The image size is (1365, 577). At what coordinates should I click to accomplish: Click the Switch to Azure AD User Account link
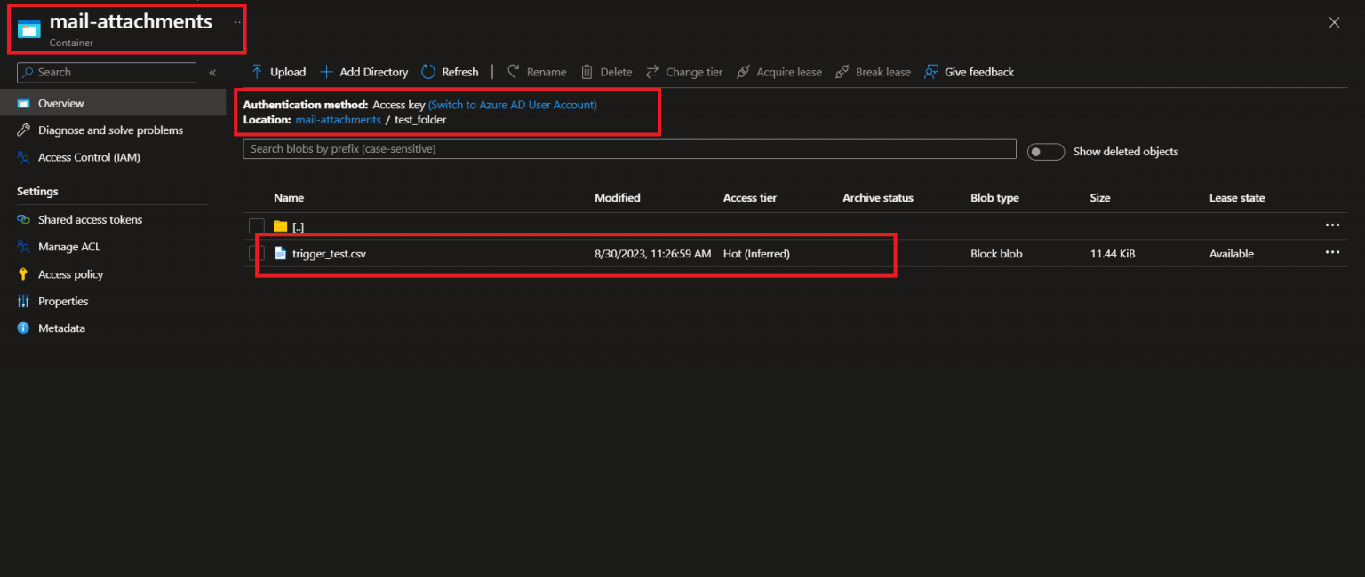512,104
